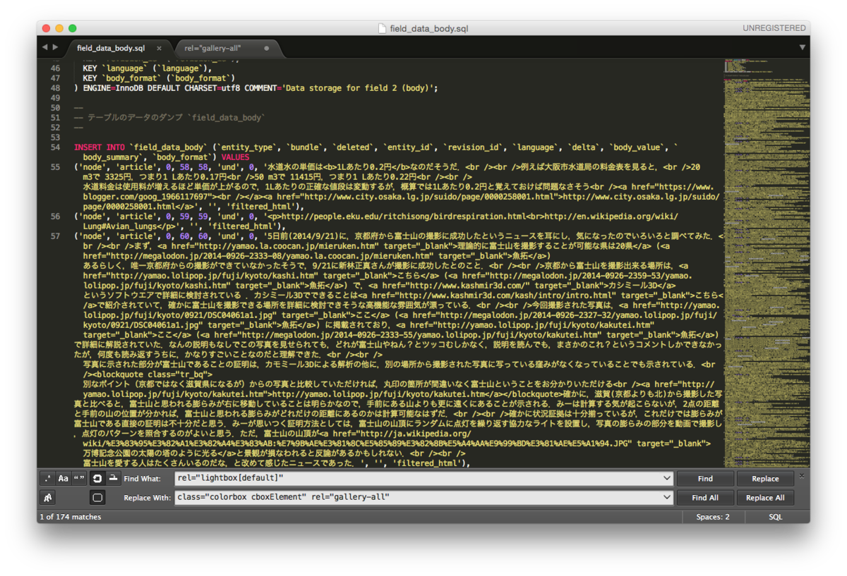
Task: Click the Replace All button
Action: [x=765, y=498]
